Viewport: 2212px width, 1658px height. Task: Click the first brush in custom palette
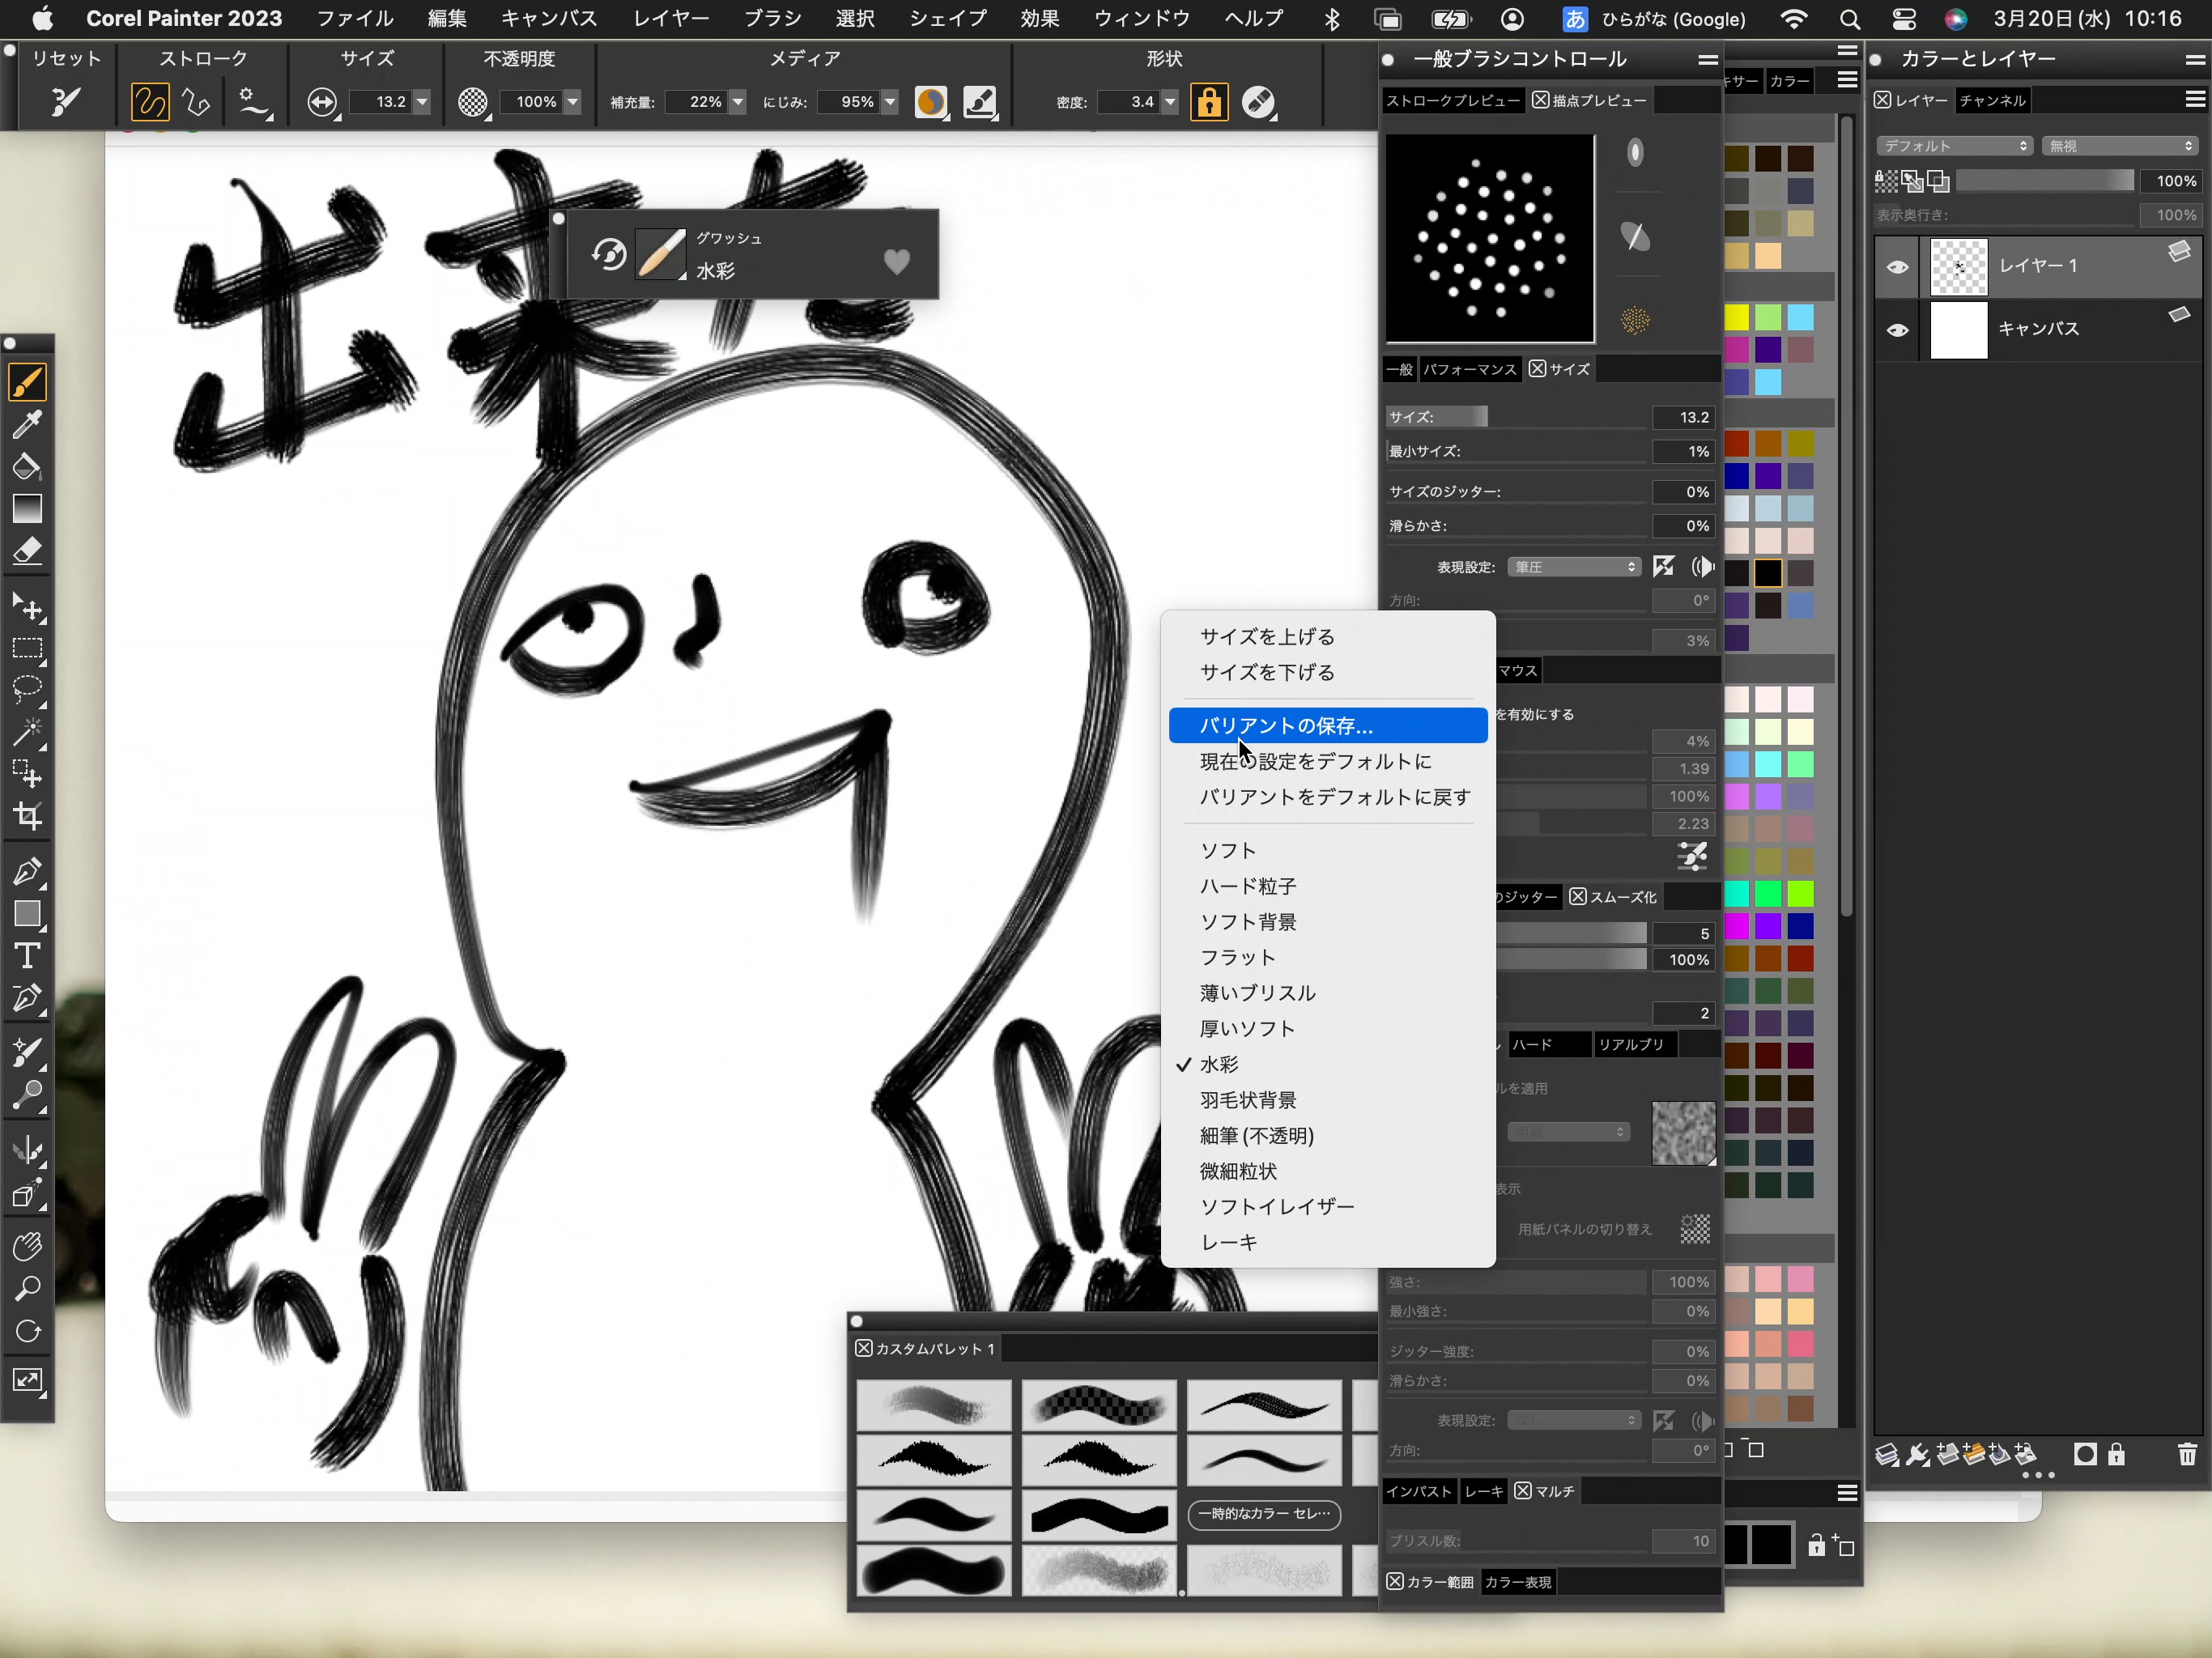click(934, 1404)
